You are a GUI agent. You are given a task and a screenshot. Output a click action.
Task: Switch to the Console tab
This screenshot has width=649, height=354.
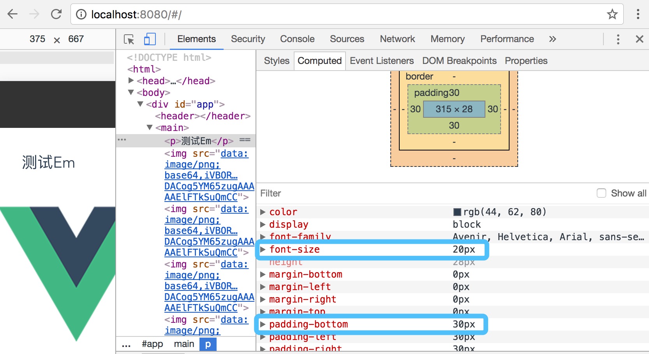[297, 39]
